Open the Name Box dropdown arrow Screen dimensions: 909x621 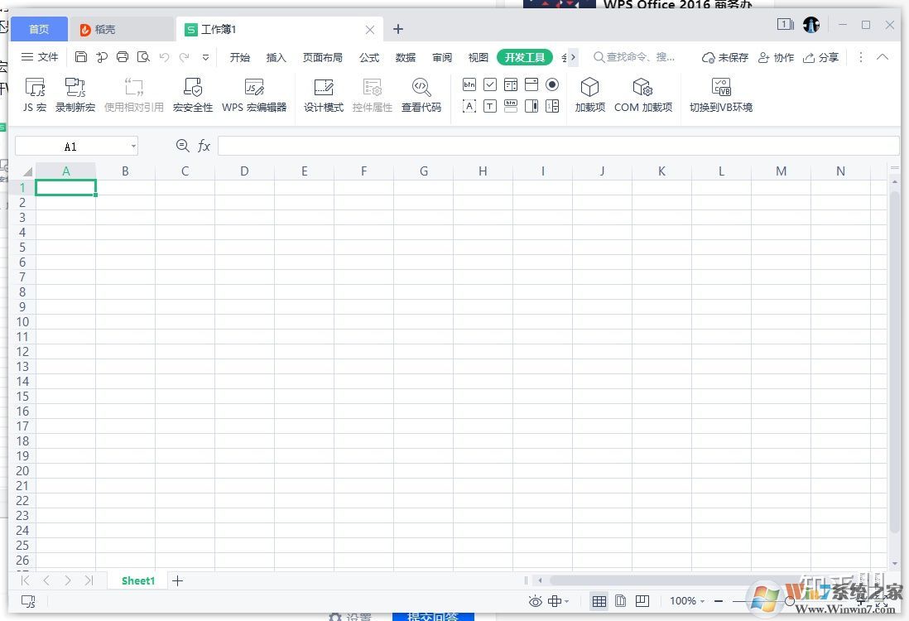tap(133, 147)
